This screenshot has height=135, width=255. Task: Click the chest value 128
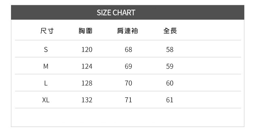pyautogui.click(x=87, y=83)
